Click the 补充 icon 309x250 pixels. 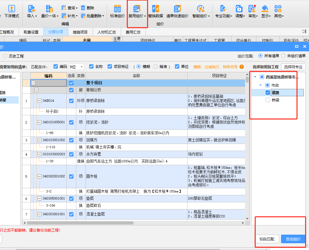(x=64, y=16)
